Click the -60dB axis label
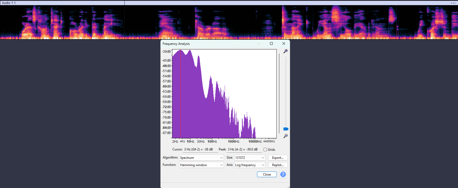 (166, 86)
